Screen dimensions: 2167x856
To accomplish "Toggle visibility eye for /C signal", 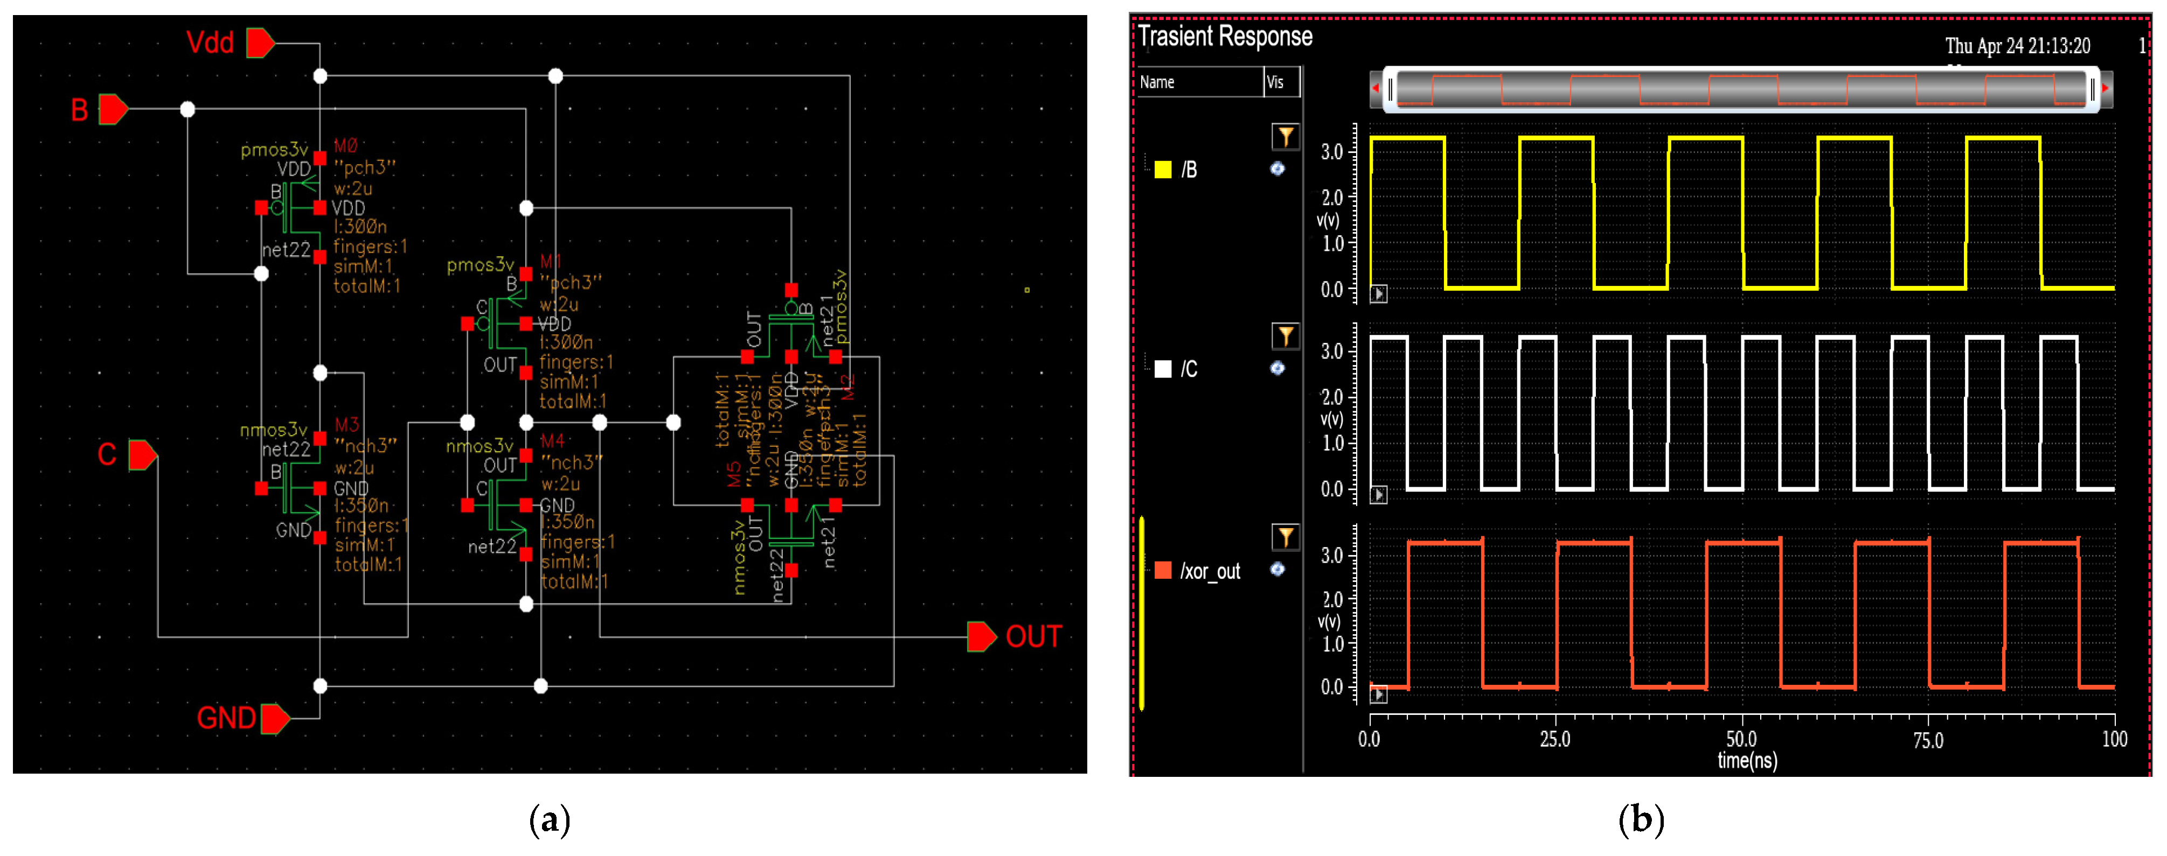I will pos(1277,368).
